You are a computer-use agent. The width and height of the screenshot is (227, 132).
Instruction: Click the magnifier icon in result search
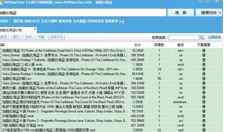pos(201,37)
